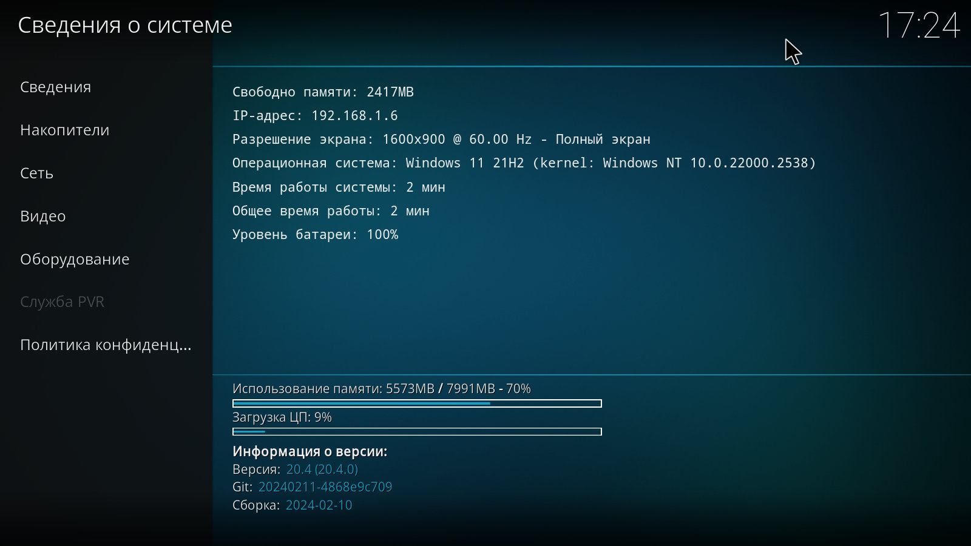Click the Сведения о системе heading
Image resolution: width=971 pixels, height=546 pixels.
pyautogui.click(x=125, y=25)
